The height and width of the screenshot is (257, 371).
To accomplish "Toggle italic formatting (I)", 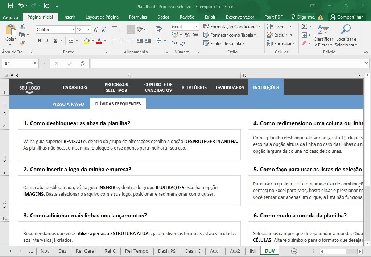I will click(x=47, y=41).
